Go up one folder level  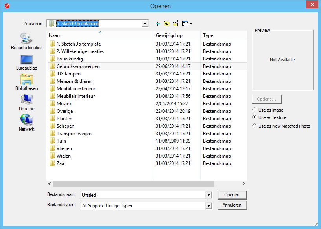pos(167,24)
